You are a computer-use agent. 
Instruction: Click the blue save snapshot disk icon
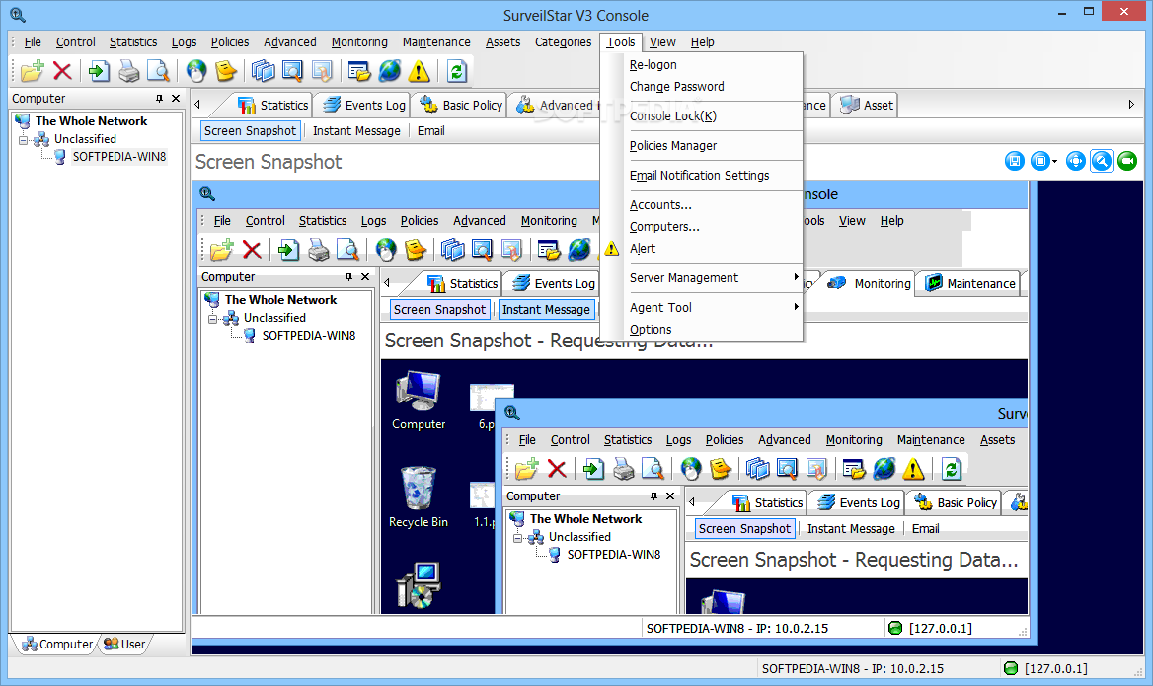point(1015,161)
